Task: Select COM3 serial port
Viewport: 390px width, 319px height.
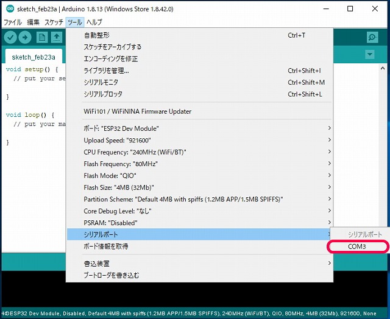Action: pyautogui.click(x=359, y=247)
